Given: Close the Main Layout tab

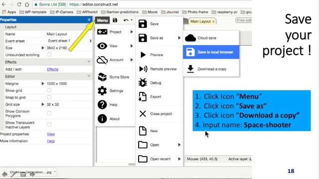Looking at the screenshot, I should pos(213,21).
